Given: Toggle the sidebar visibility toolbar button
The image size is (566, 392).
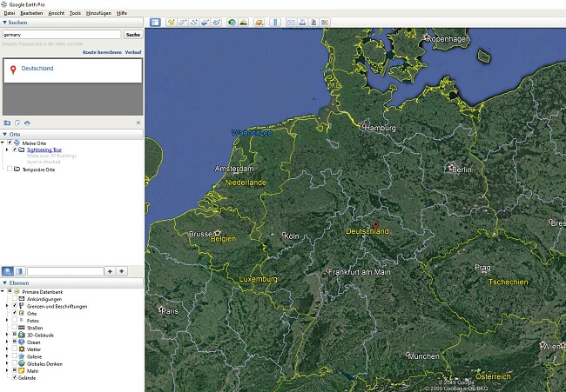Looking at the screenshot, I should [x=155, y=23].
